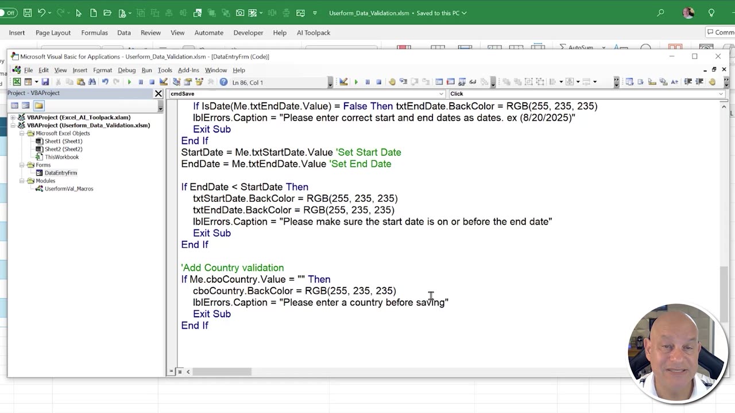Image resolution: width=735 pixels, height=413 pixels.
Task: Collapse the Modules folder in project tree
Action: coord(22,181)
